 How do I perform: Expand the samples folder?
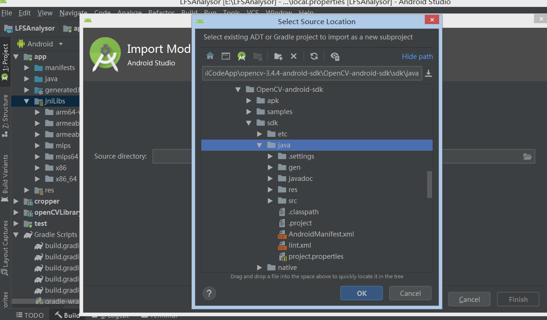(249, 112)
